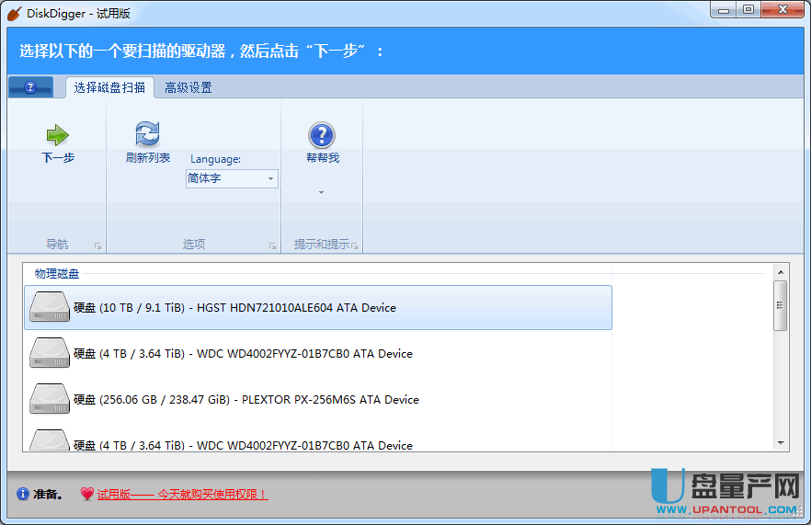Screen dimensions: 811x525
Task: Open the blue help application menu button
Action: point(30,87)
